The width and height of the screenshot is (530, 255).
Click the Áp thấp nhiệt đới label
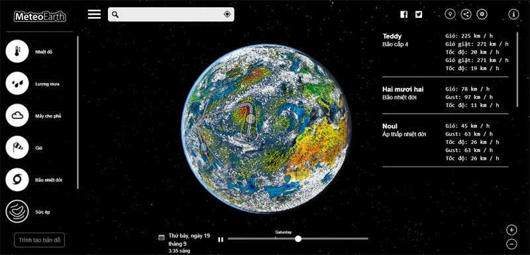404,134
